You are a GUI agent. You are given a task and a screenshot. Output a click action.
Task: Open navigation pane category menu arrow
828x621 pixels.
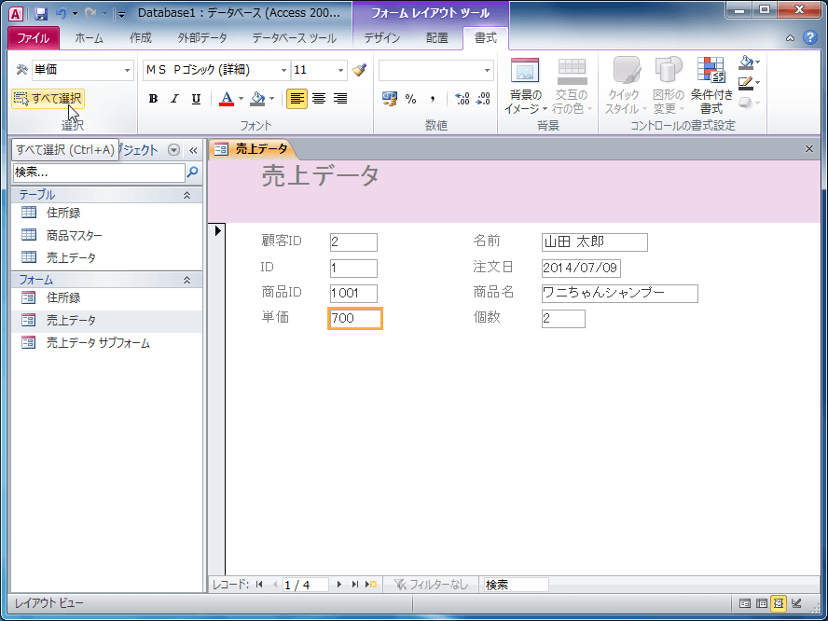[173, 150]
